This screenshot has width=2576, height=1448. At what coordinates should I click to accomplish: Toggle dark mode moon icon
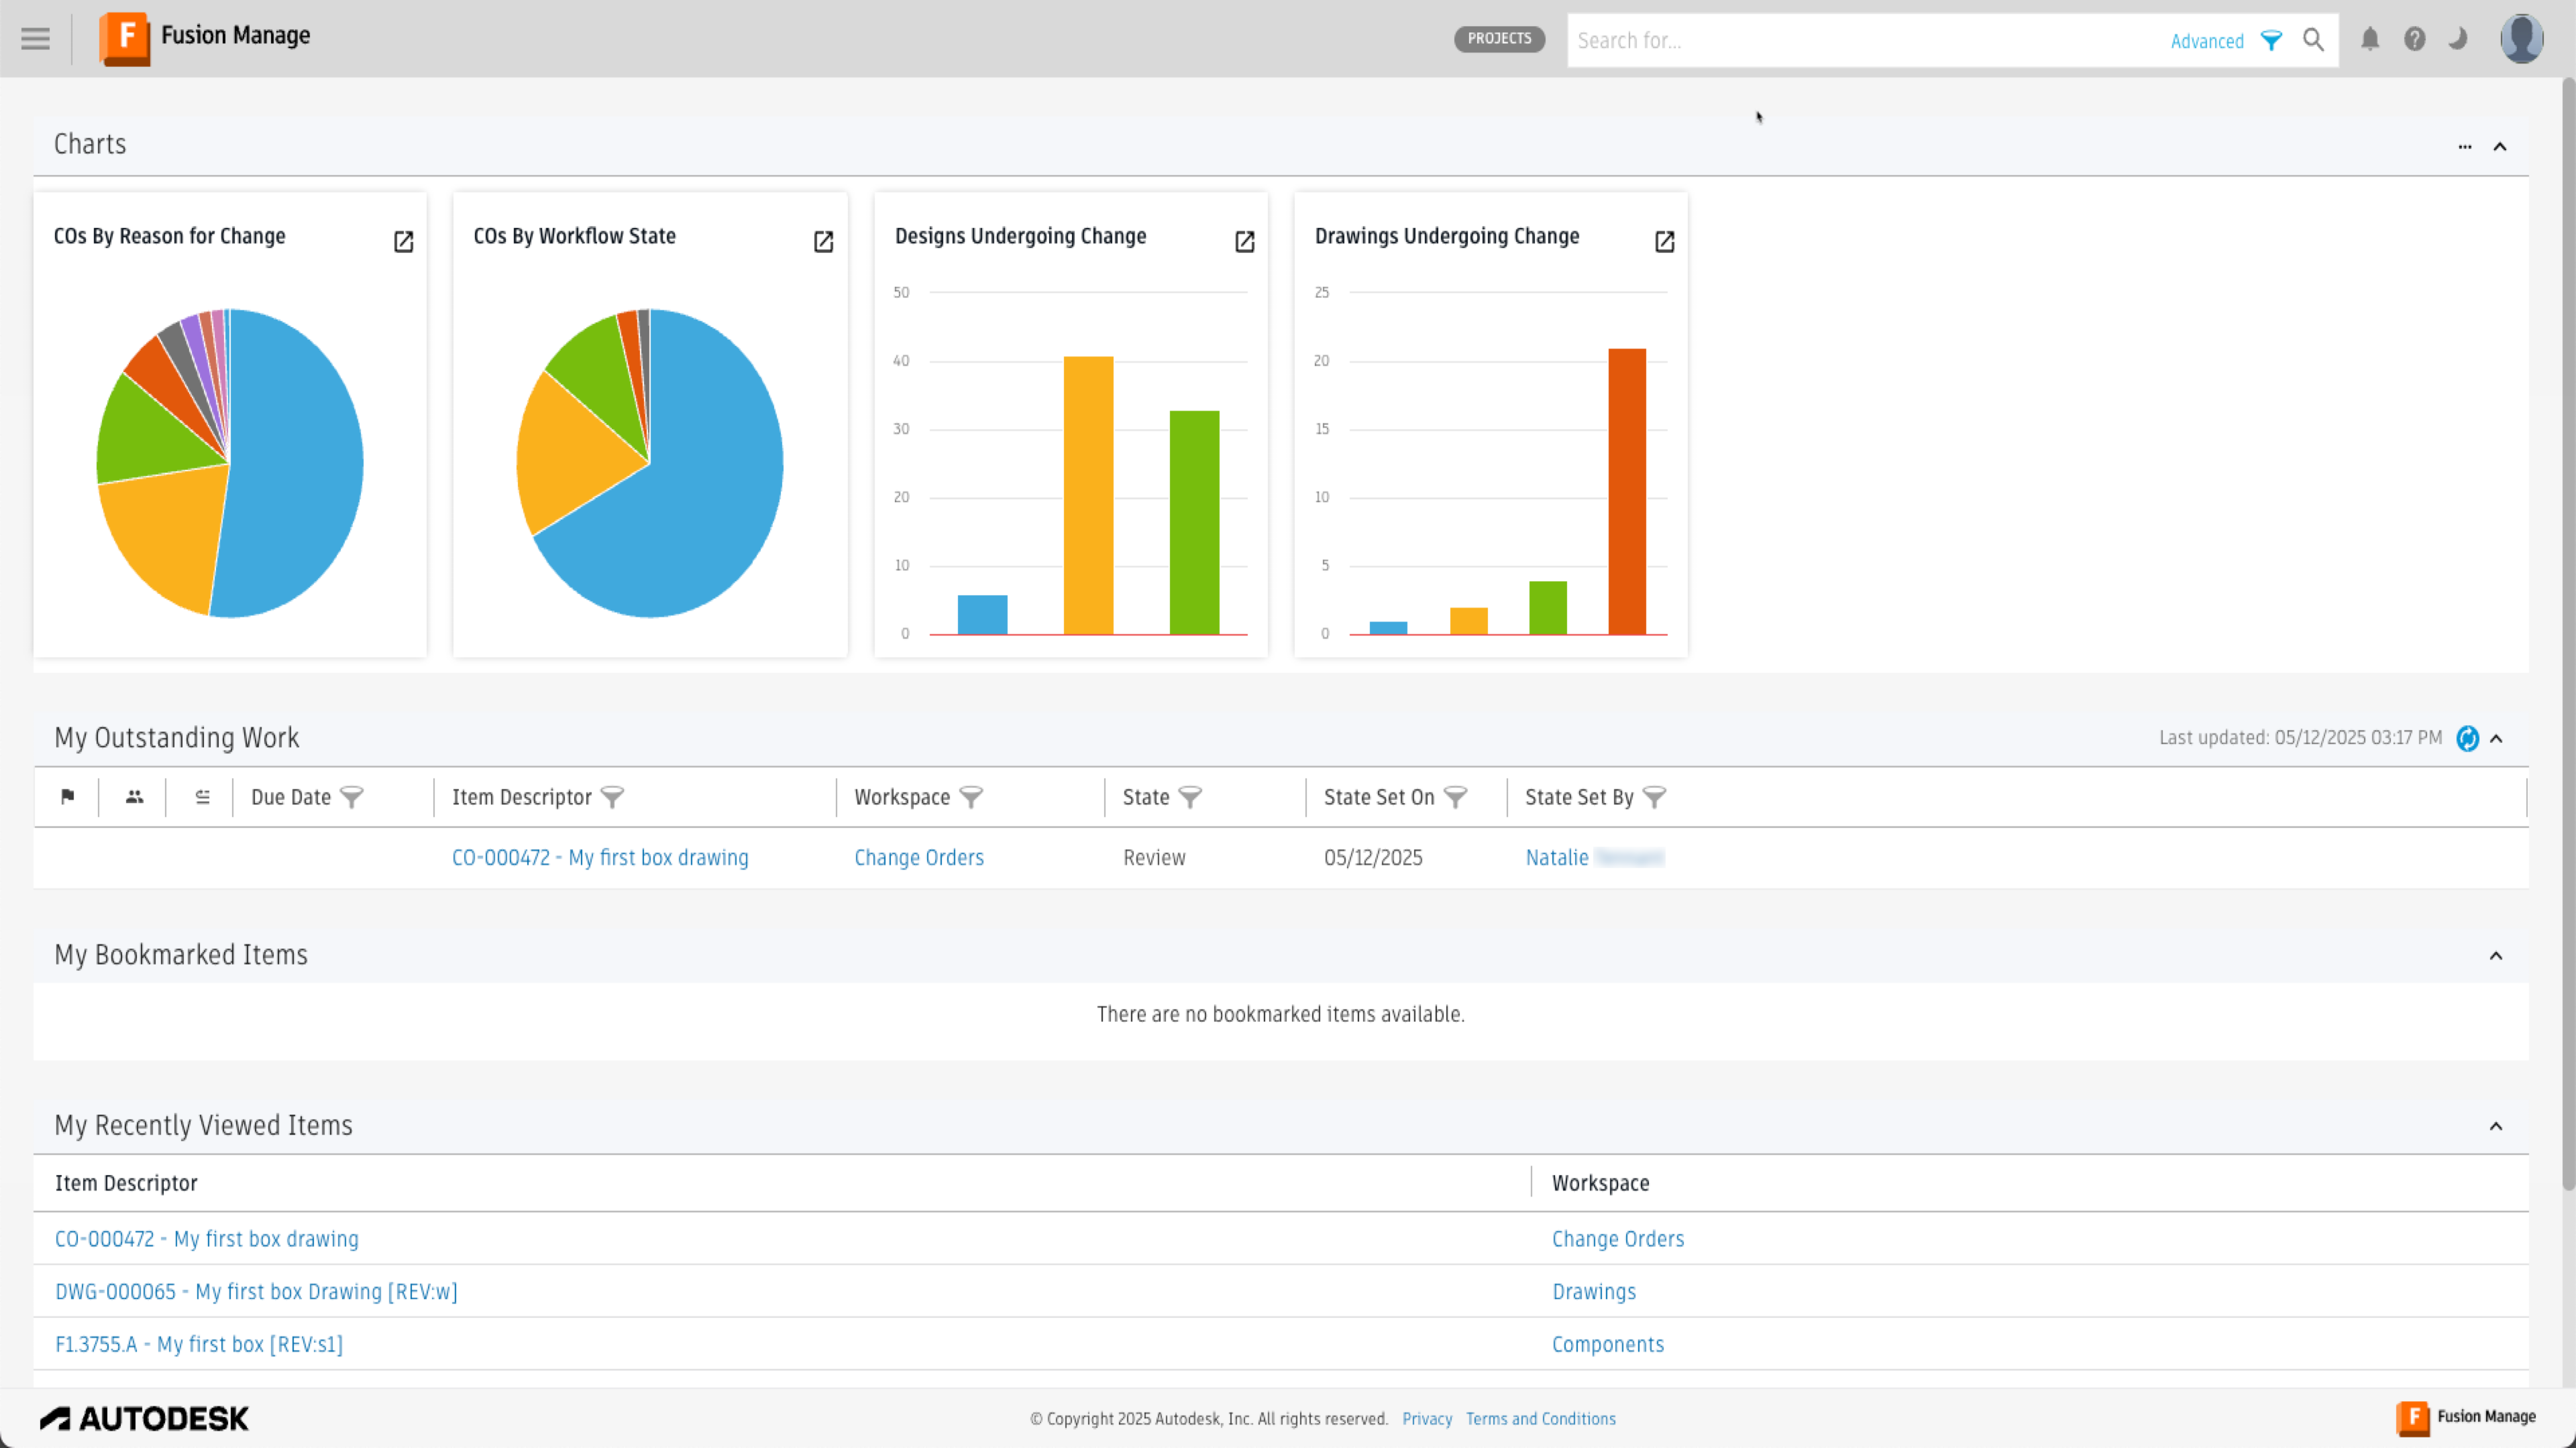(x=2458, y=39)
